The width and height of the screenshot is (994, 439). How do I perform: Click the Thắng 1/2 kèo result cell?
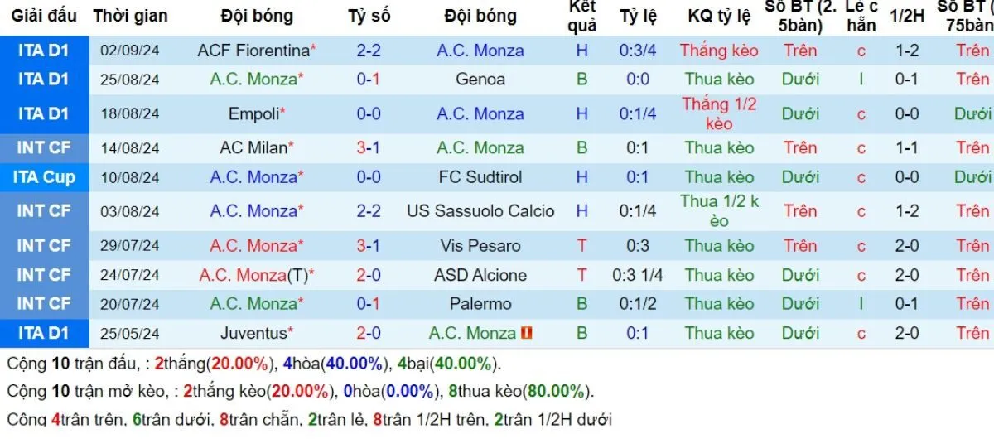pyautogui.click(x=719, y=113)
